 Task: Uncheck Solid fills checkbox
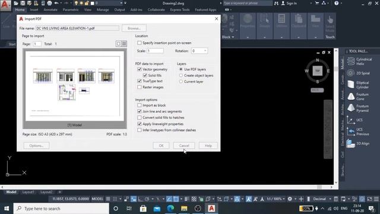(x=145, y=75)
